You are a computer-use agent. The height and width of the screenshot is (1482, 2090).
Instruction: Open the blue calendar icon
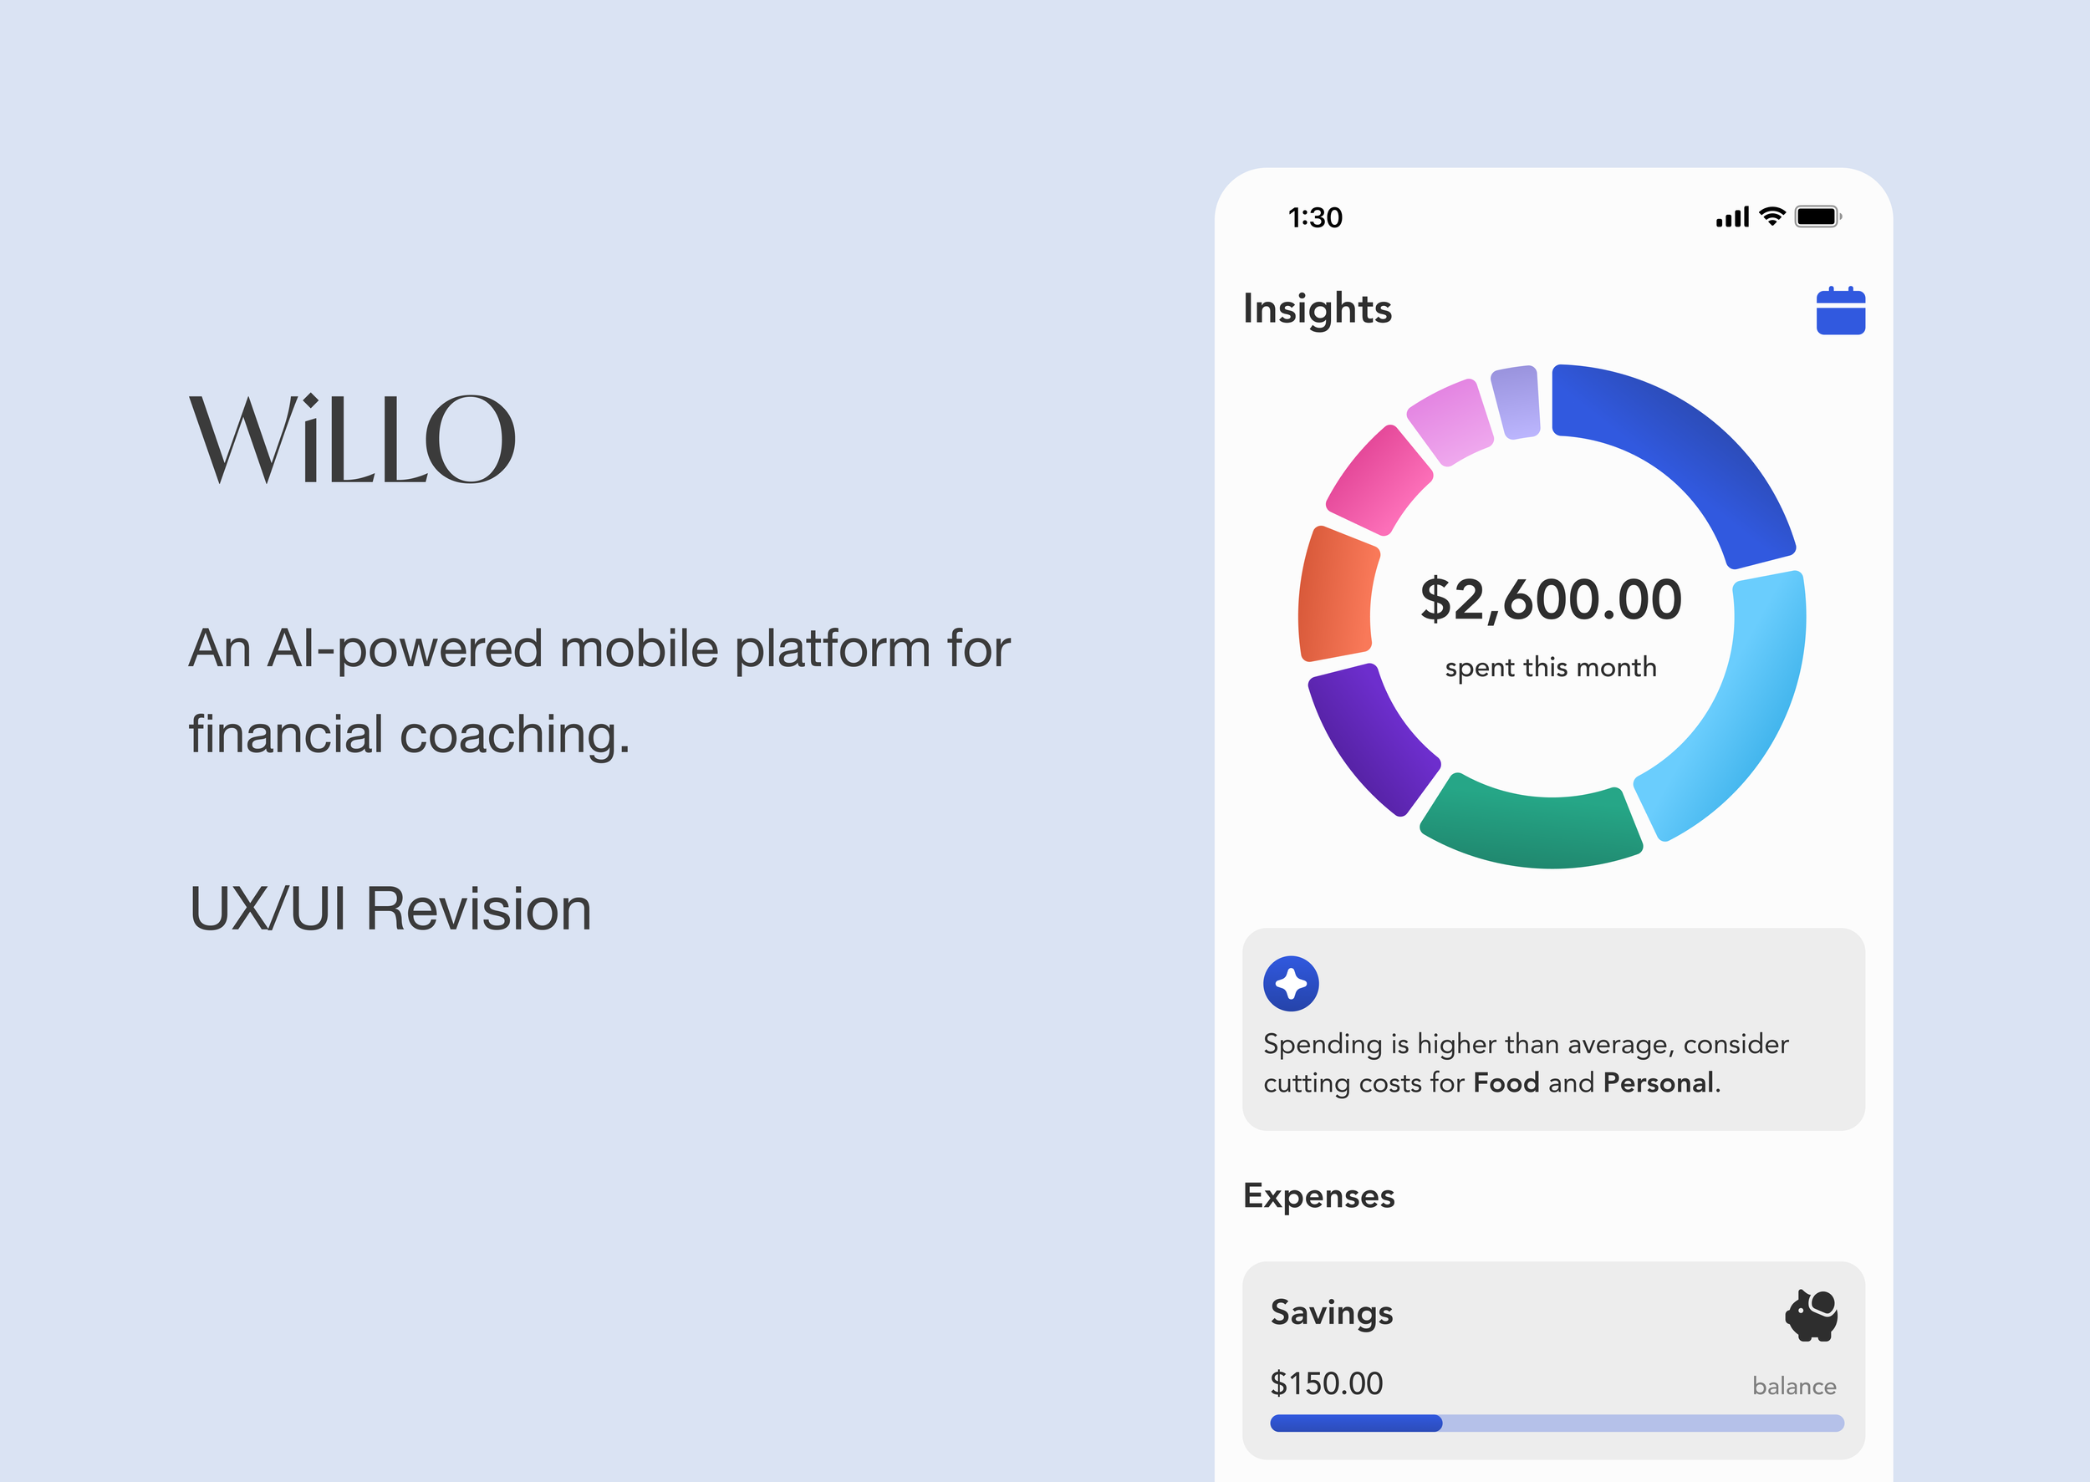click(x=1840, y=311)
